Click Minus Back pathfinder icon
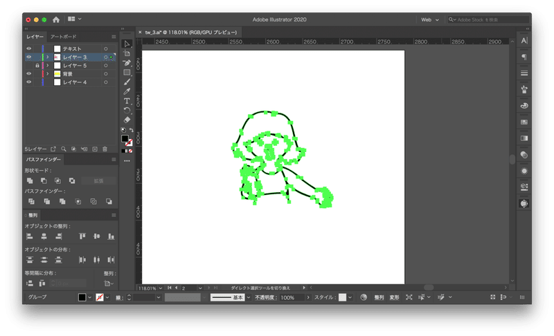The height and width of the screenshot is (336, 554). 109,201
